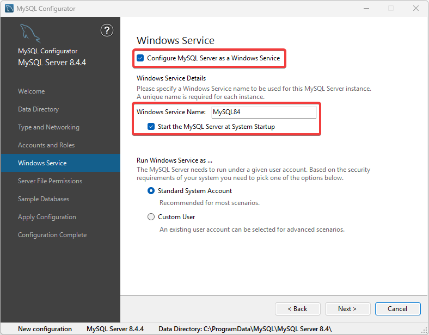
Task: Go to the Welcome step
Action: click(x=32, y=91)
